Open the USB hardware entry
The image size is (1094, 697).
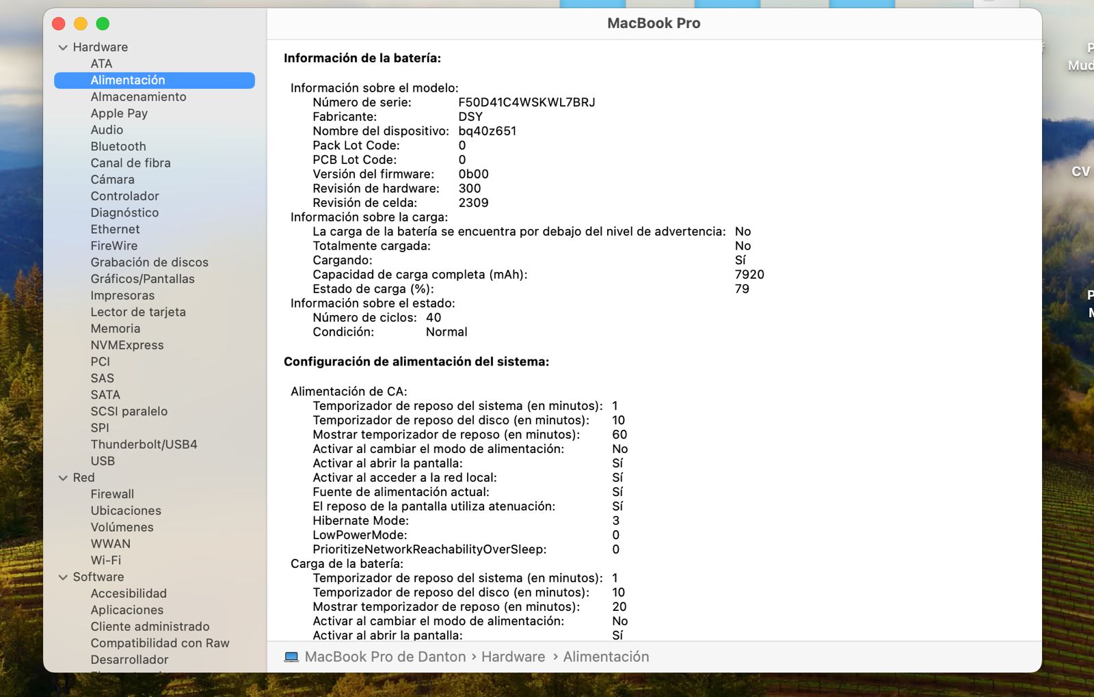(x=103, y=461)
